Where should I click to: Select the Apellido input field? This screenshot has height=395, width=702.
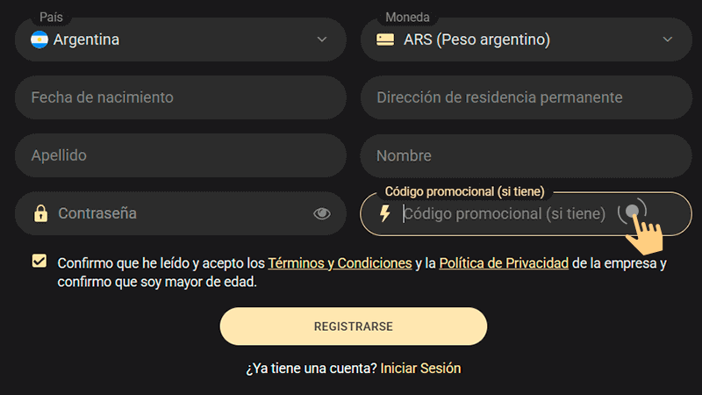point(180,155)
